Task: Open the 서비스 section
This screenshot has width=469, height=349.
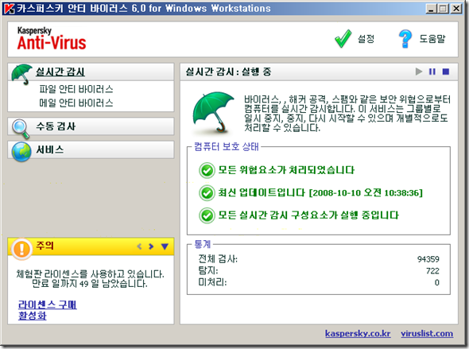Action: tap(91, 149)
